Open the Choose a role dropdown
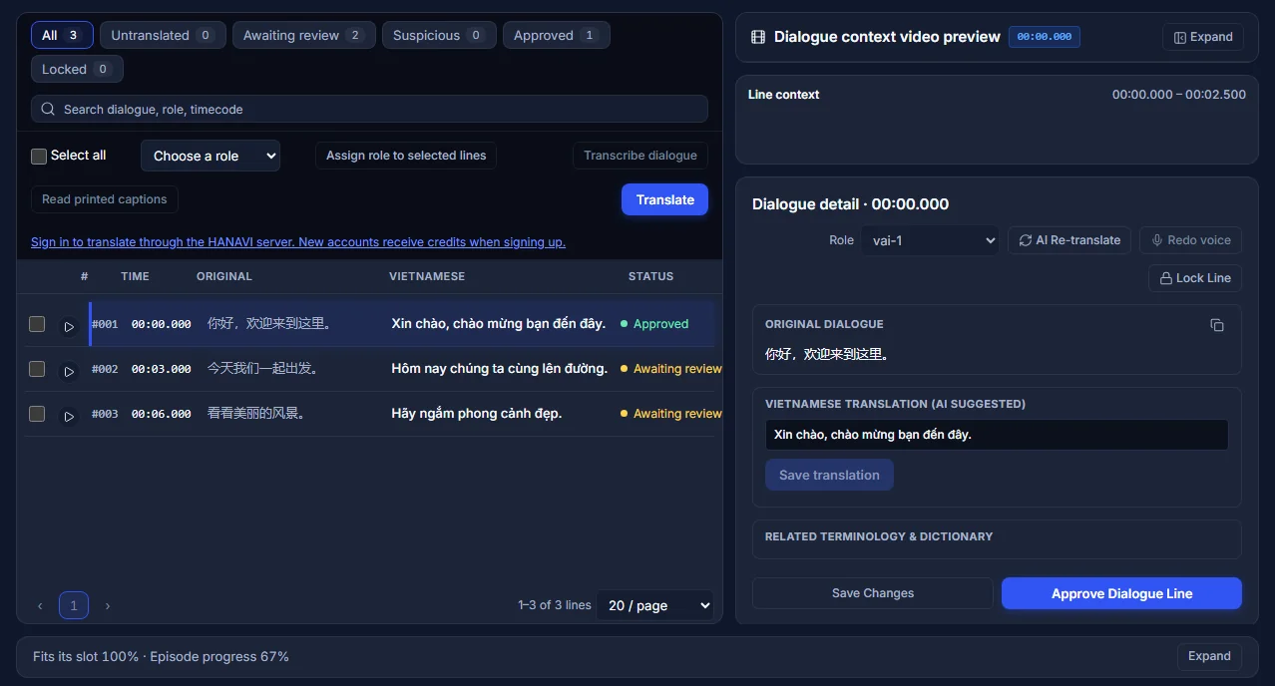 coord(211,156)
